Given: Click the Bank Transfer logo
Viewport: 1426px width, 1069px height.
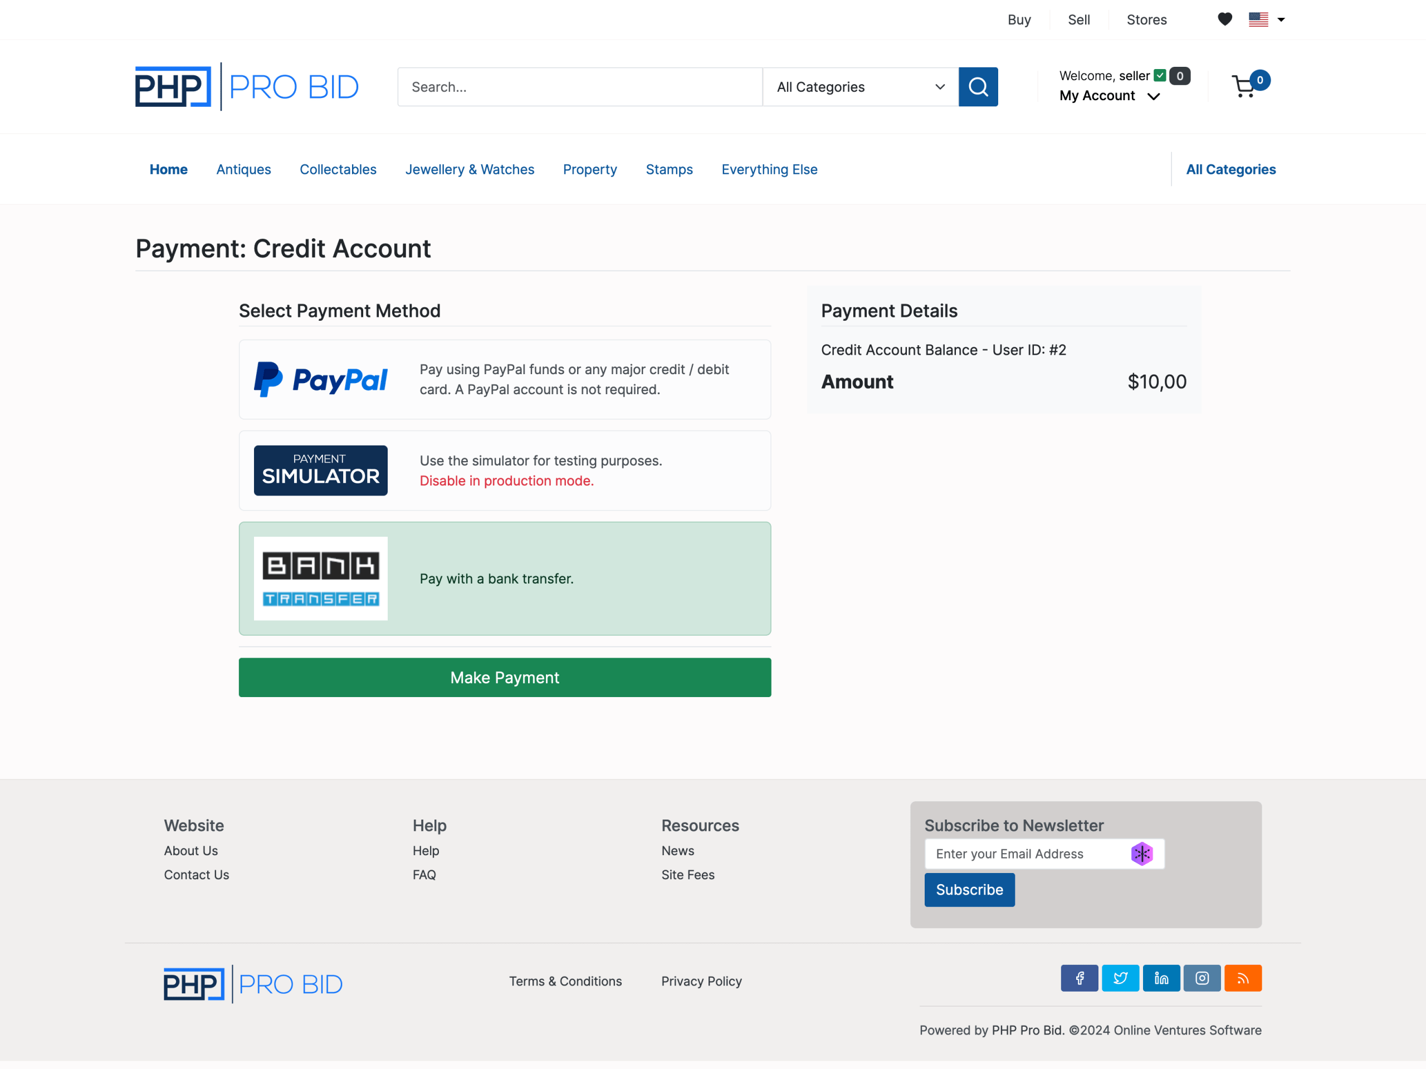Looking at the screenshot, I should click(x=320, y=578).
